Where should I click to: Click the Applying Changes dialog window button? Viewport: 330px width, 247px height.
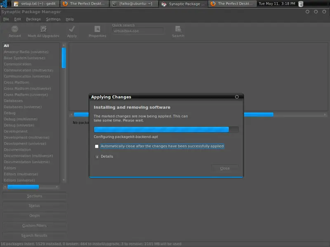pos(237,97)
